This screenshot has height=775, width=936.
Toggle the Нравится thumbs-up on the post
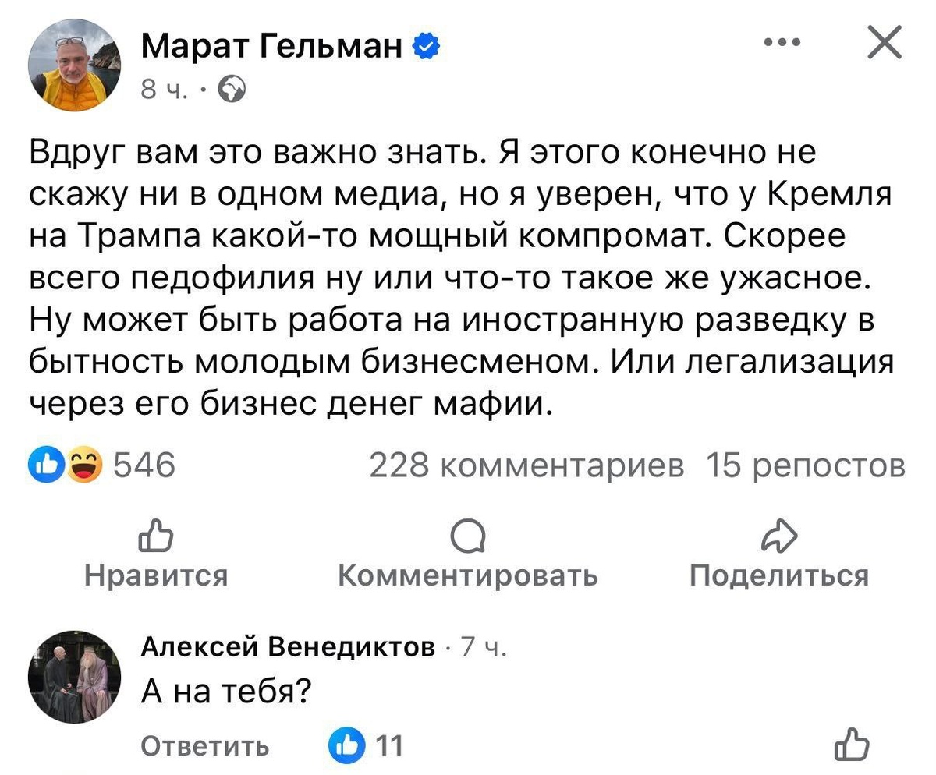pyautogui.click(x=156, y=553)
